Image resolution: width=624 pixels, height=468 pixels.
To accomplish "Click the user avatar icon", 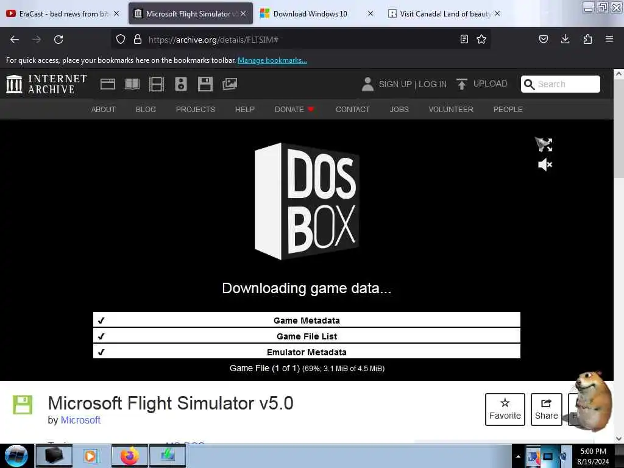I will 367,84.
